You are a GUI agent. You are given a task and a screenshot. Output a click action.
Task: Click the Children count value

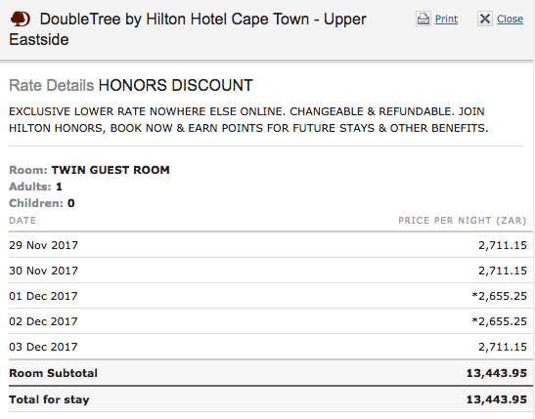pos(71,203)
